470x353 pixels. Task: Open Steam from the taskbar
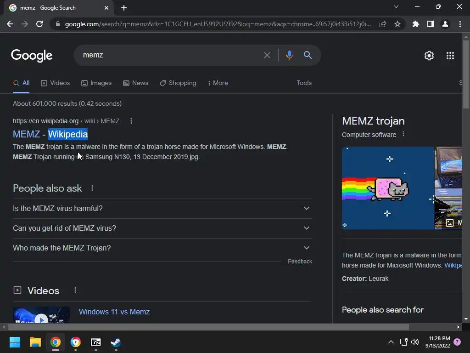point(116,342)
